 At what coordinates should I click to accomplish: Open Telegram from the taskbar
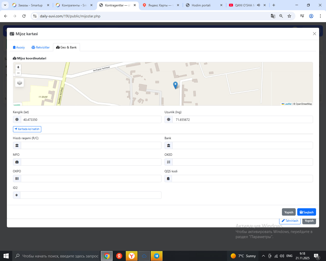[x=157, y=256]
